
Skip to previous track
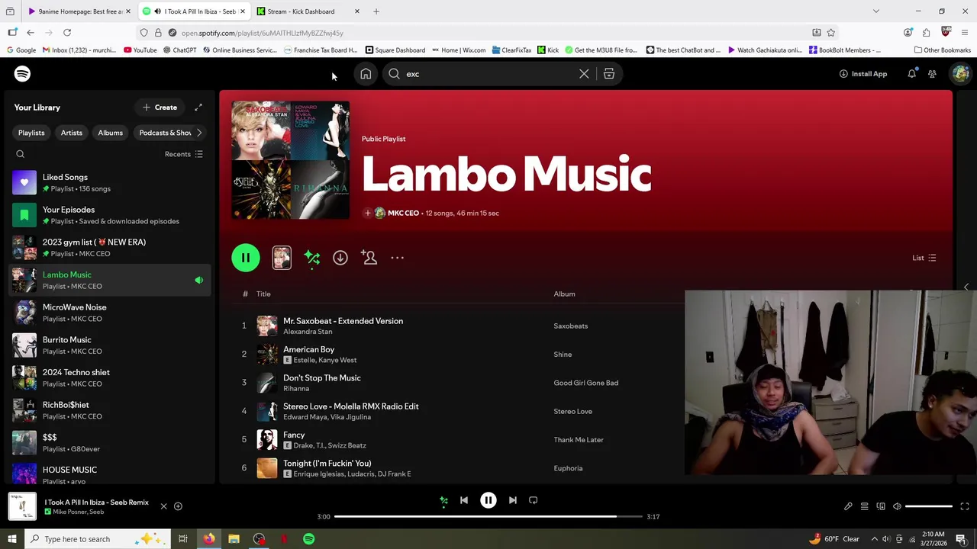tap(464, 500)
